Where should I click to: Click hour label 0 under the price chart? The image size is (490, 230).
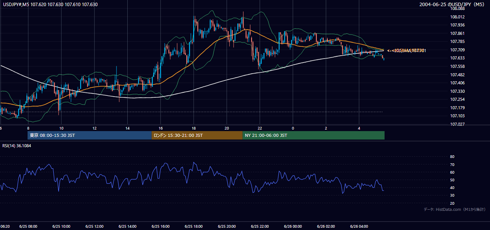click(293, 128)
